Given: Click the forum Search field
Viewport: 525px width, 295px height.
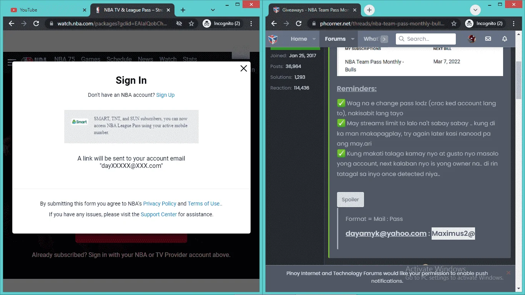Looking at the screenshot, I should coord(426,39).
